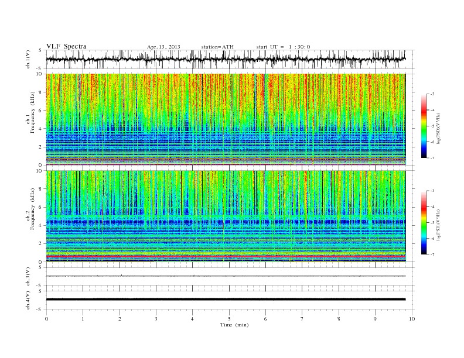
Task: Click the ch.2 PSD color bar
Action: pyautogui.click(x=424, y=222)
